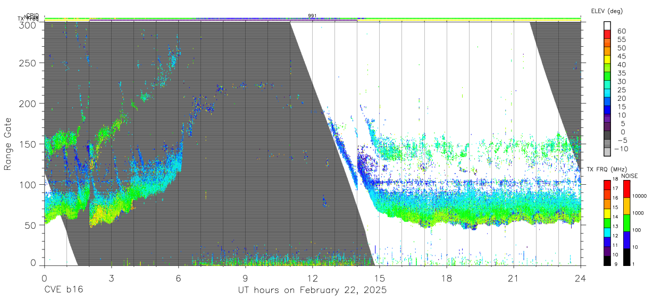Click the '24' tick on UT hours axis
The height and width of the screenshot is (301, 653).
coord(580,278)
